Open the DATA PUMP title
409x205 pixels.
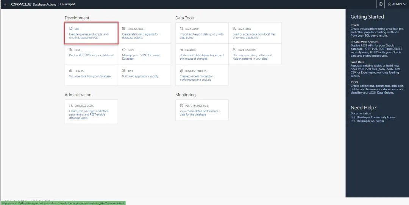pyautogui.click(x=192, y=29)
